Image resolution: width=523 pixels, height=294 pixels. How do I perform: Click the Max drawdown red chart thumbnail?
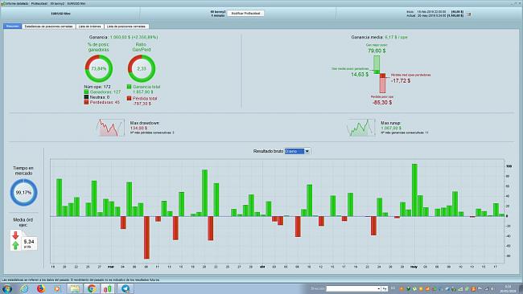(110, 128)
